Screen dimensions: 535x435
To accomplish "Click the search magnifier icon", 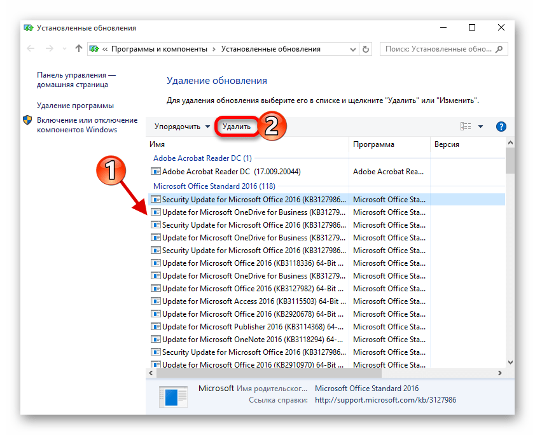I will click(500, 48).
